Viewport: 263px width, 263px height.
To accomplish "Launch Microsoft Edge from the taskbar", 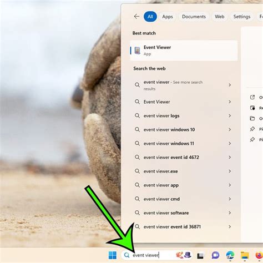I will click(230, 255).
